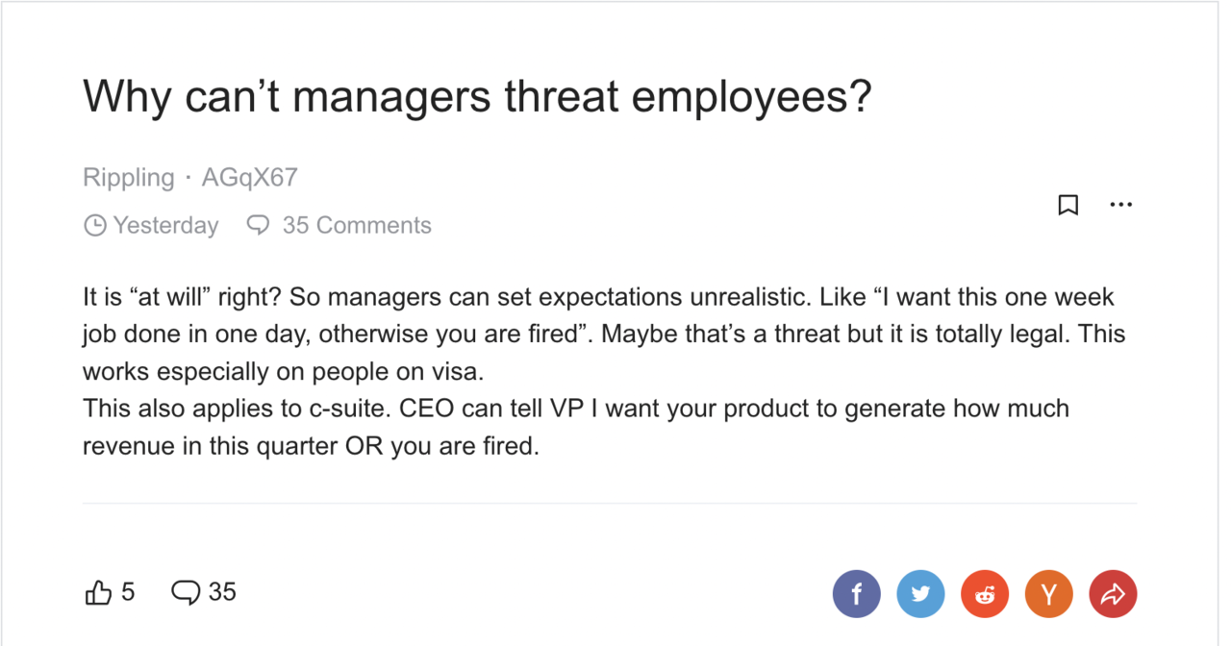
Task: Share post on Reddit
Action: (x=985, y=594)
